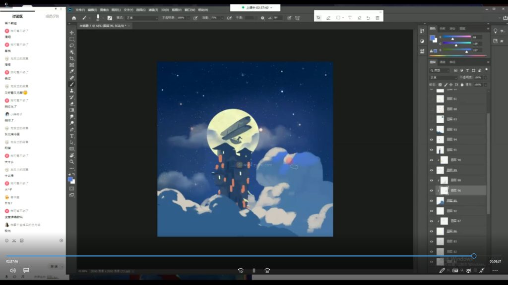Image resolution: width=508 pixels, height=285 pixels.
Task: Select the Zoom magnifier tool
Action: (72, 161)
